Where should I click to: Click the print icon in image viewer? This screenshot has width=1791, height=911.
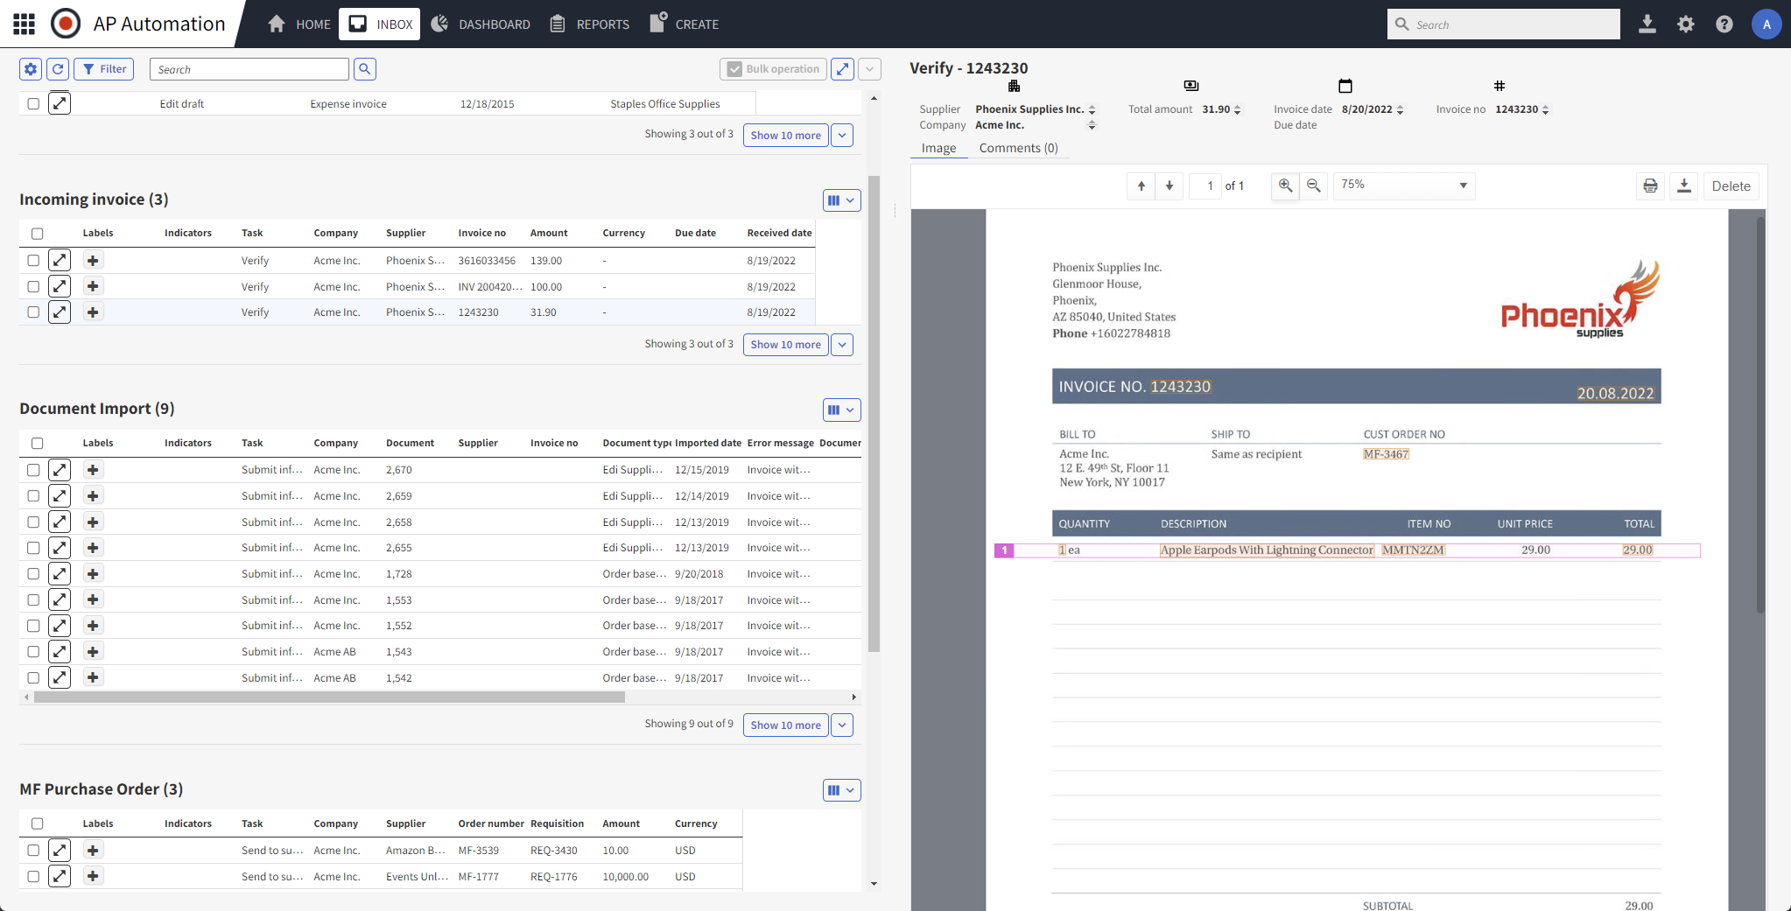click(1650, 186)
